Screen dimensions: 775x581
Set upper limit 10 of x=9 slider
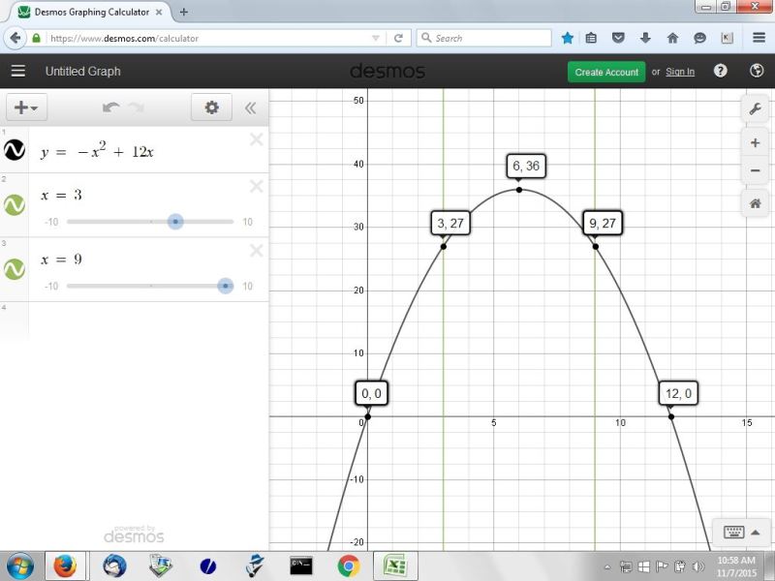pyautogui.click(x=248, y=286)
